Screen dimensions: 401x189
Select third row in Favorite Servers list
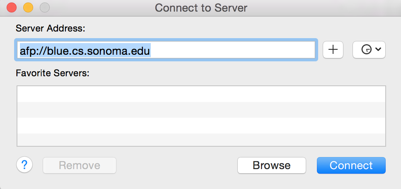201,126
